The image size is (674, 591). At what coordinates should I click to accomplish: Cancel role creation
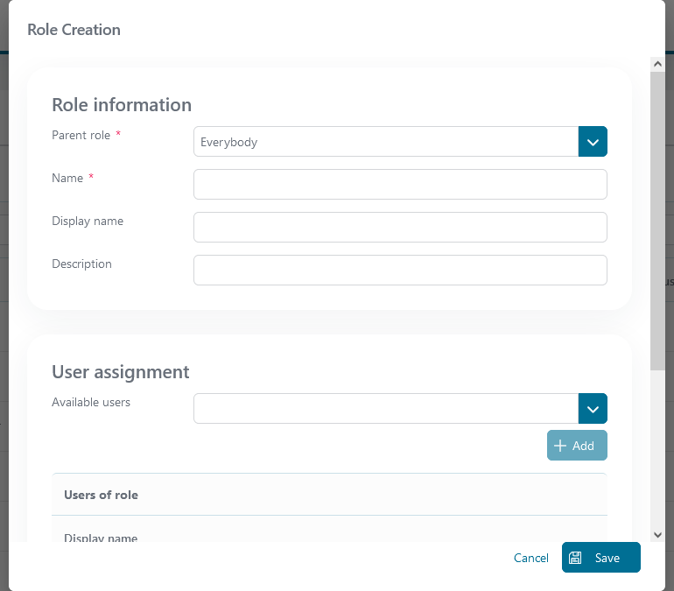pyautogui.click(x=530, y=558)
